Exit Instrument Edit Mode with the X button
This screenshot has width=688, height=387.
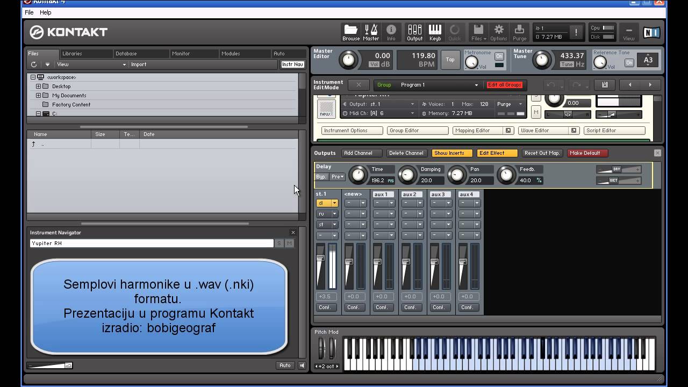pyautogui.click(x=359, y=85)
